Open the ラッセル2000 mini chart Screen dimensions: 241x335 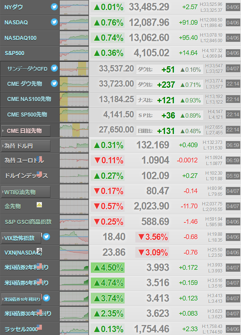pyautogui.click(x=74, y=329)
